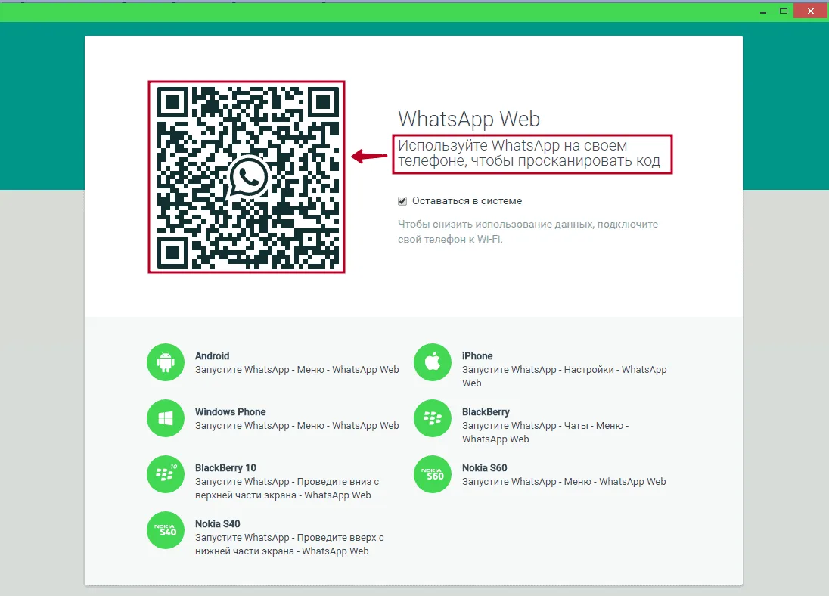Image resolution: width=829 pixels, height=596 pixels.
Task: Uncheck the 'Оставаться в системе' checkbox
Action: [x=402, y=201]
